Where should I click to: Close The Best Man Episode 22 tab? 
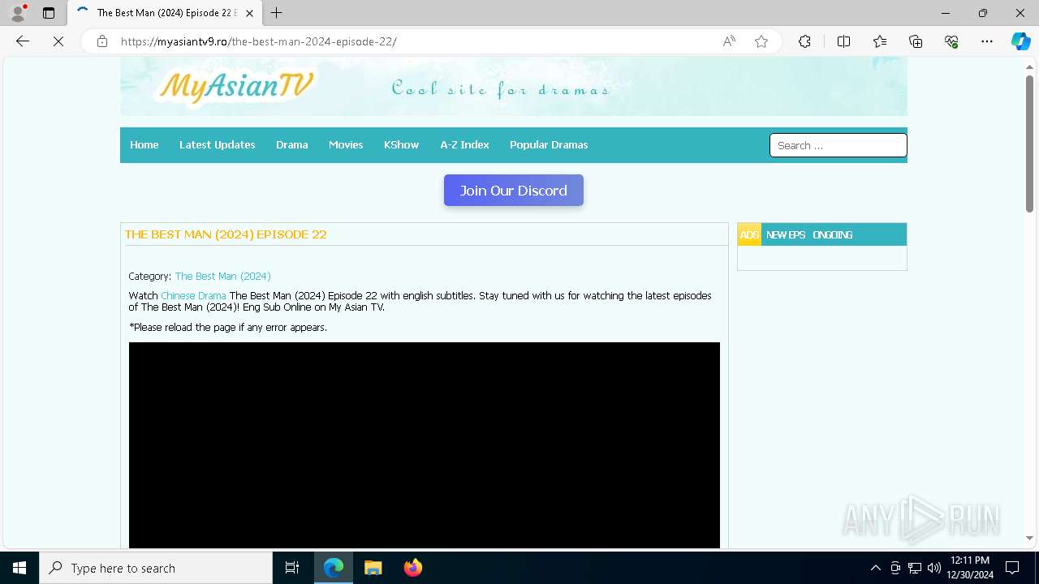249,13
